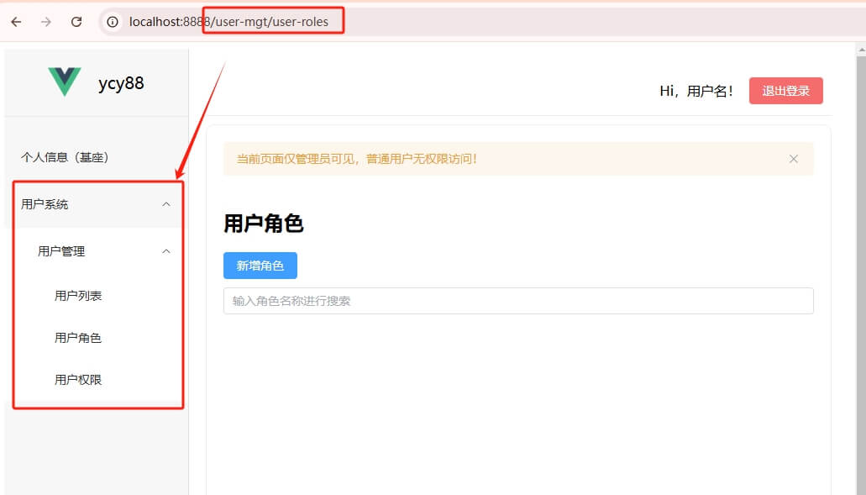The width and height of the screenshot is (866, 495).
Task: Focus the role name search field
Action: (x=517, y=301)
